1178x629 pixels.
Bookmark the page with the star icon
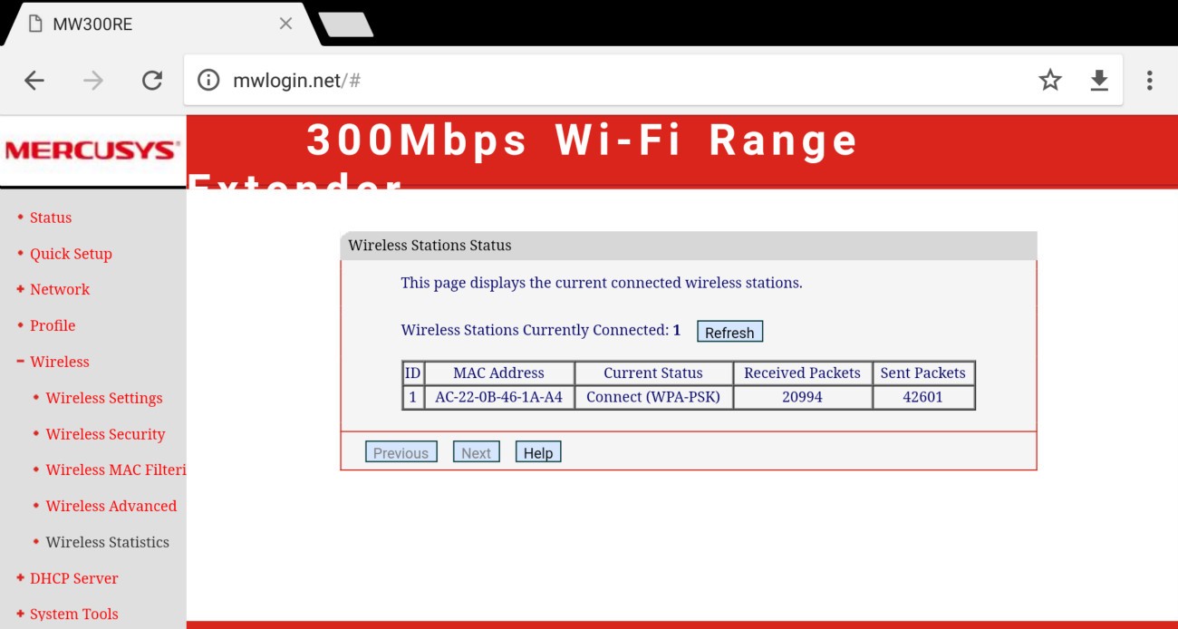(1049, 81)
